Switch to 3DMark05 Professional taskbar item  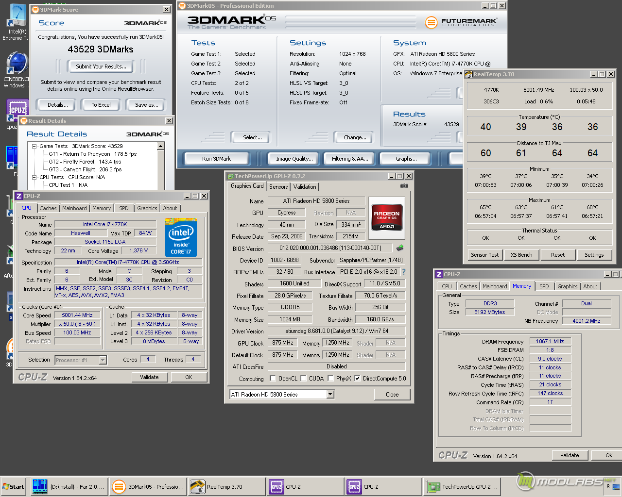(x=148, y=486)
